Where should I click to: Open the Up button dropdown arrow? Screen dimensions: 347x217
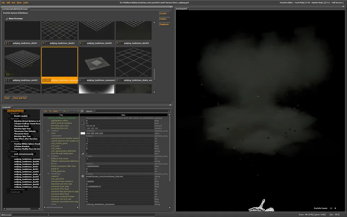(51, 111)
